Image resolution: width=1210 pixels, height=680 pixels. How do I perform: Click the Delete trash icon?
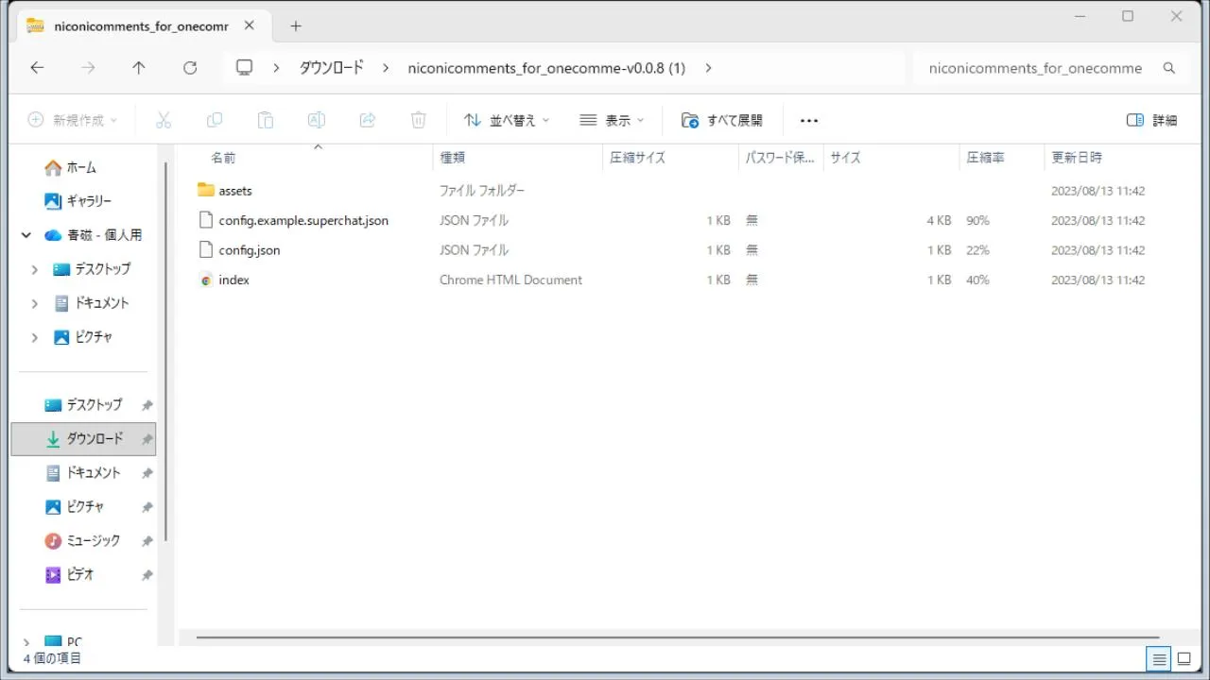[419, 120]
